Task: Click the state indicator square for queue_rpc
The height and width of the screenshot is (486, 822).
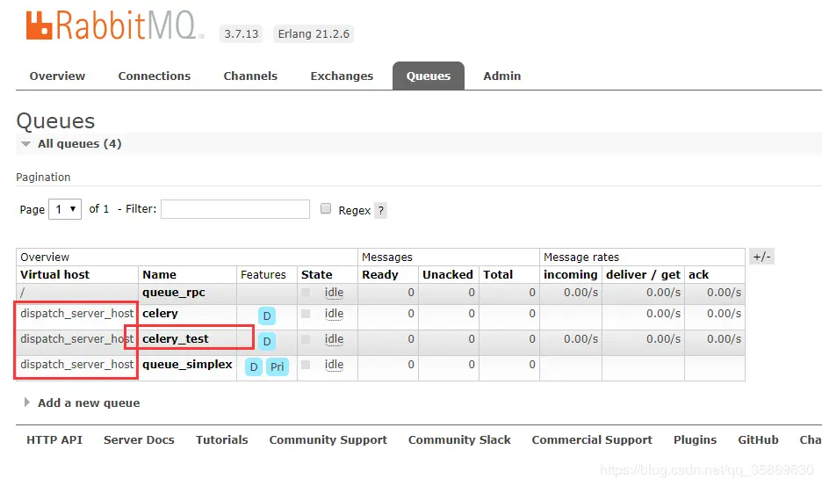Action: point(306,293)
